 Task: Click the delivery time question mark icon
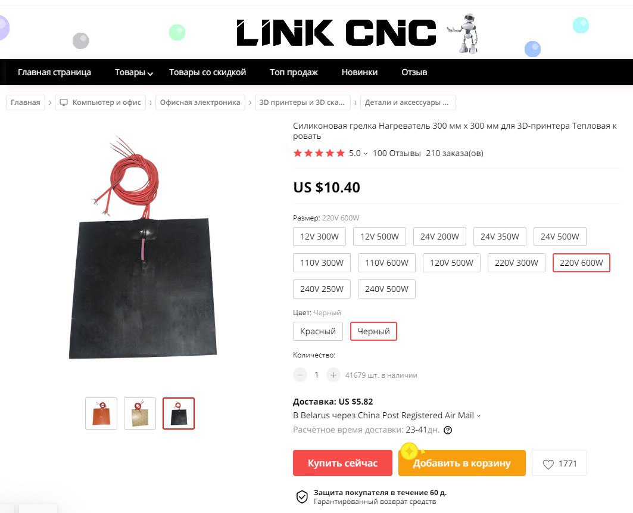[x=447, y=430]
